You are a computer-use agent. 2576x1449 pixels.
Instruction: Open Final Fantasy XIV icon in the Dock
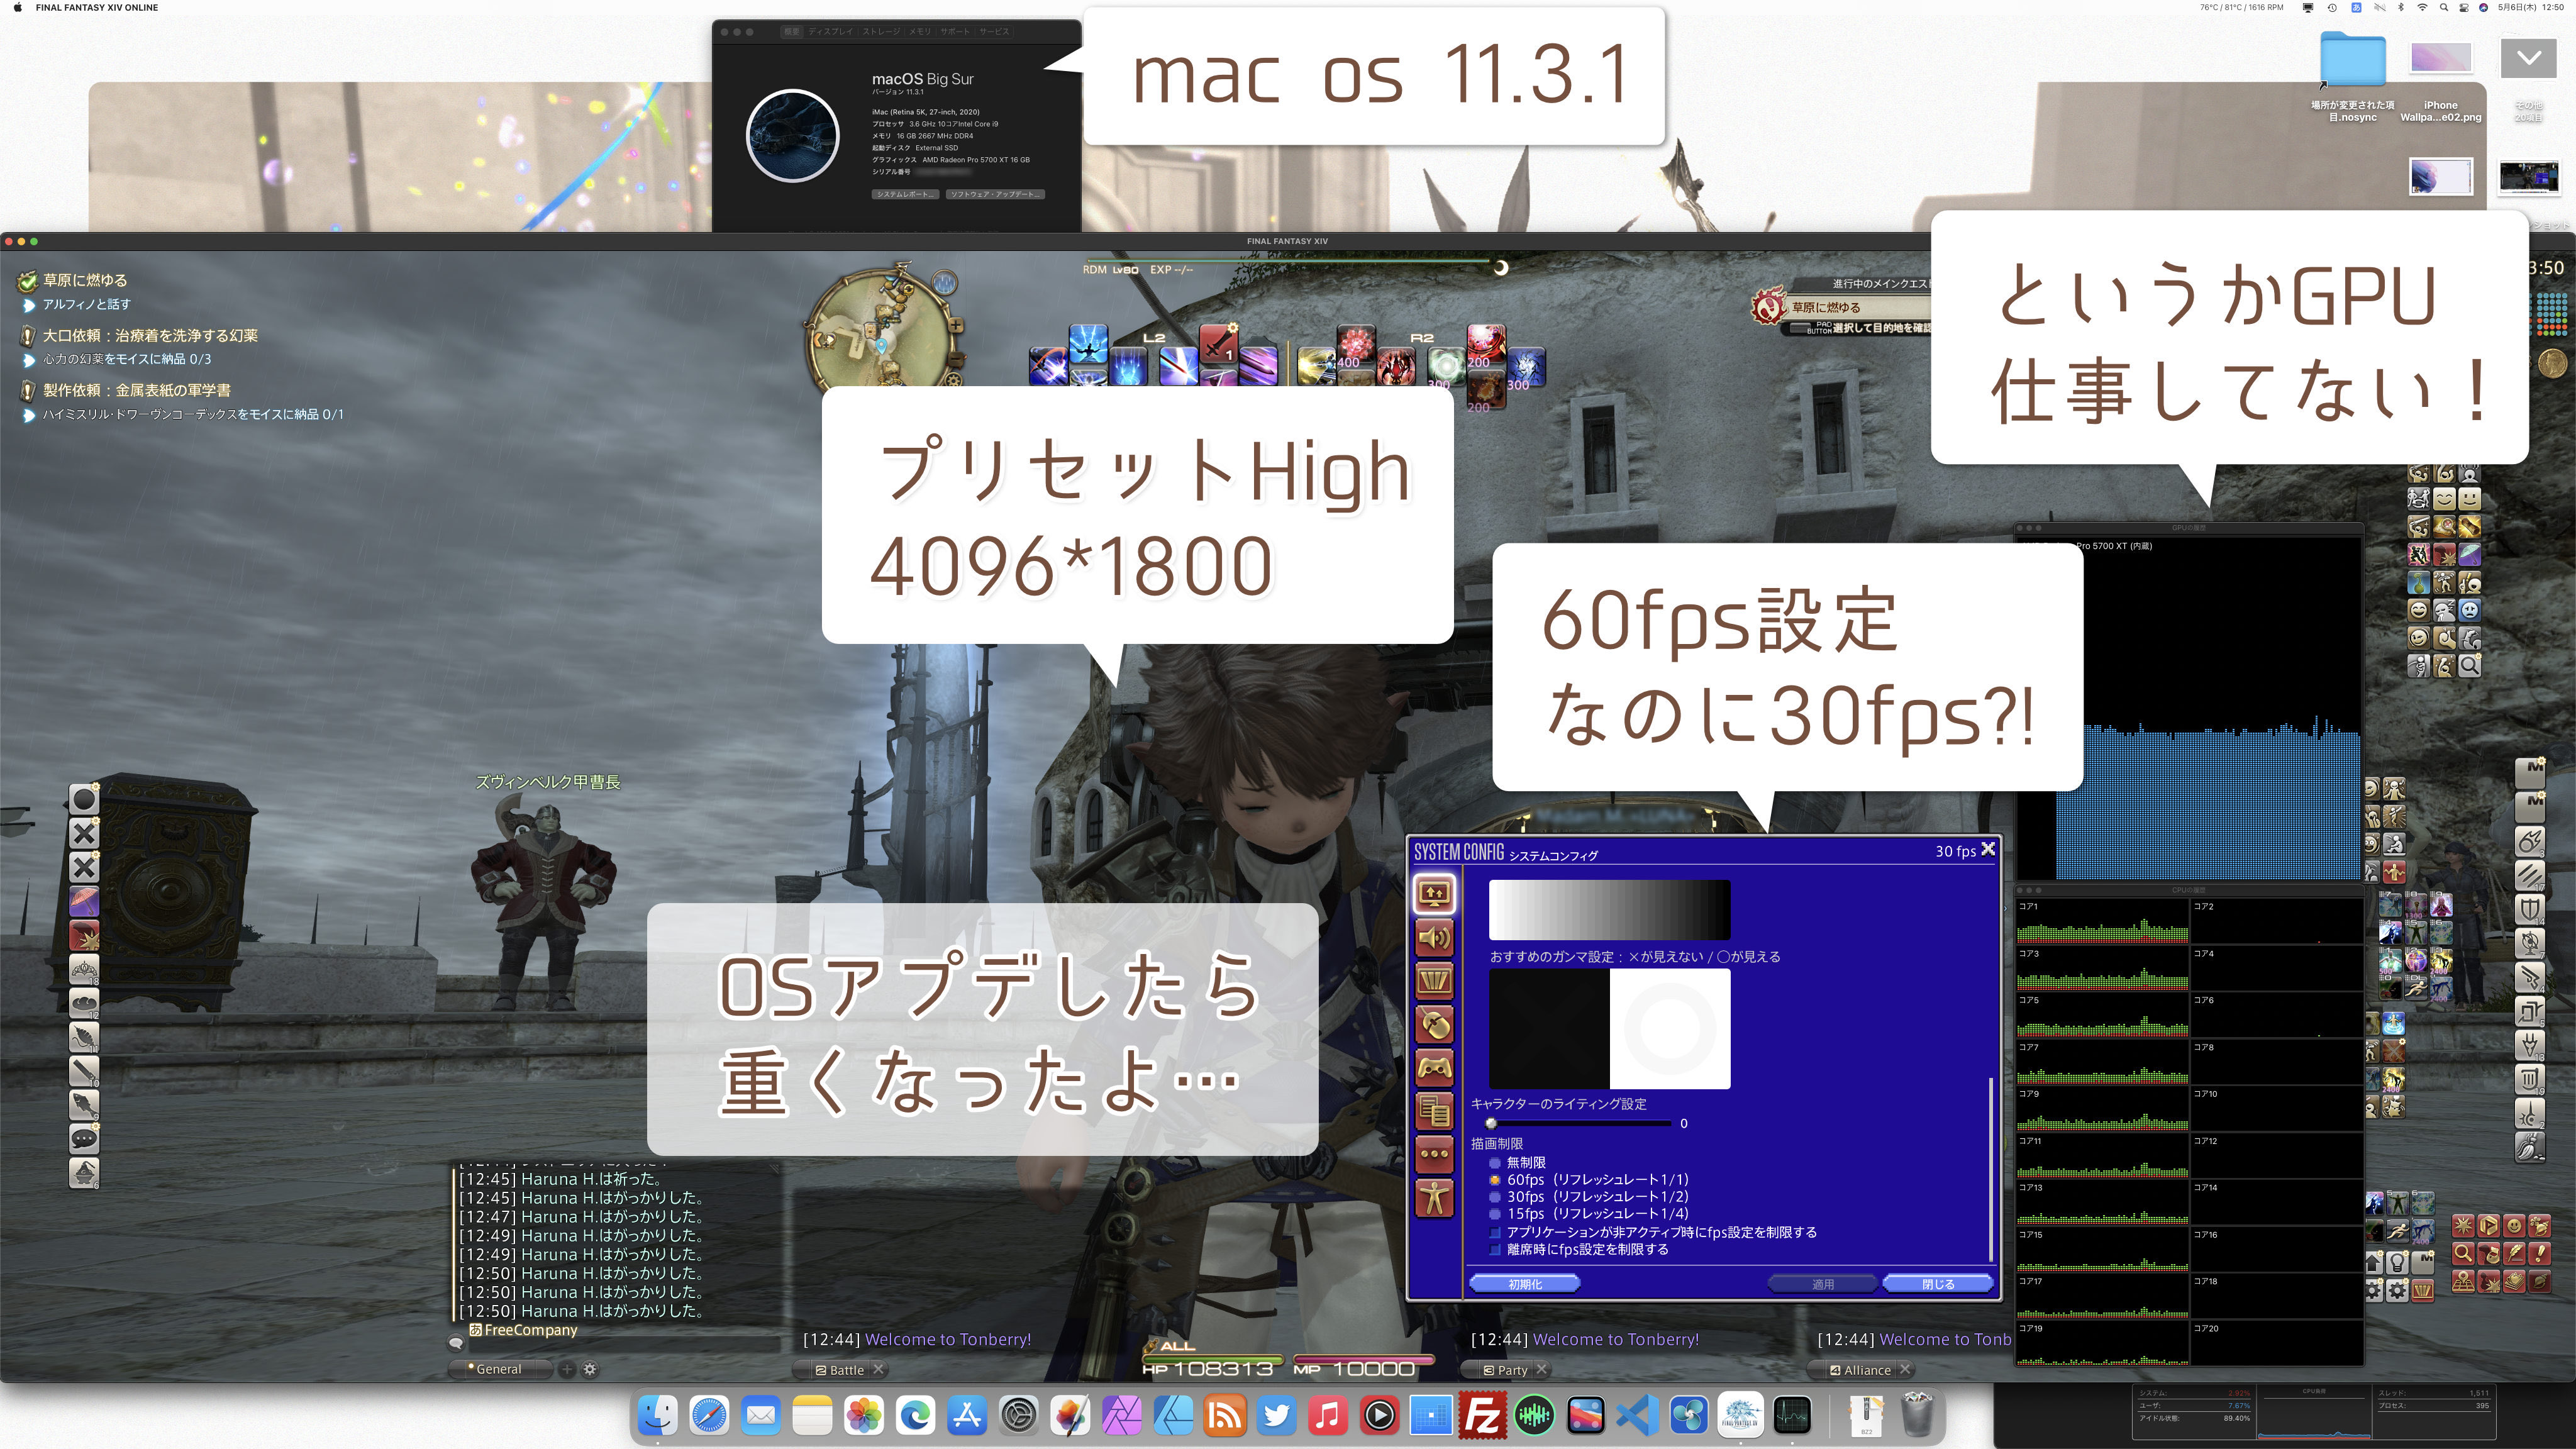(x=1740, y=1415)
